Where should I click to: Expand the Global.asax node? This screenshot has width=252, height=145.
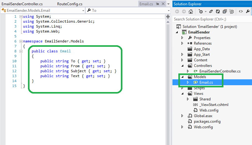(x=182, y=116)
